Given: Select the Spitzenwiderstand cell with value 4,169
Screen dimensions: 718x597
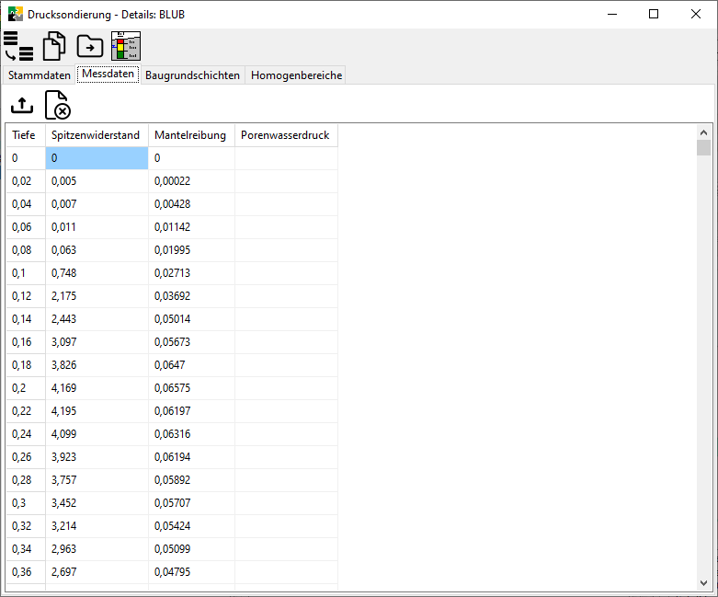Looking at the screenshot, I should [97, 388].
